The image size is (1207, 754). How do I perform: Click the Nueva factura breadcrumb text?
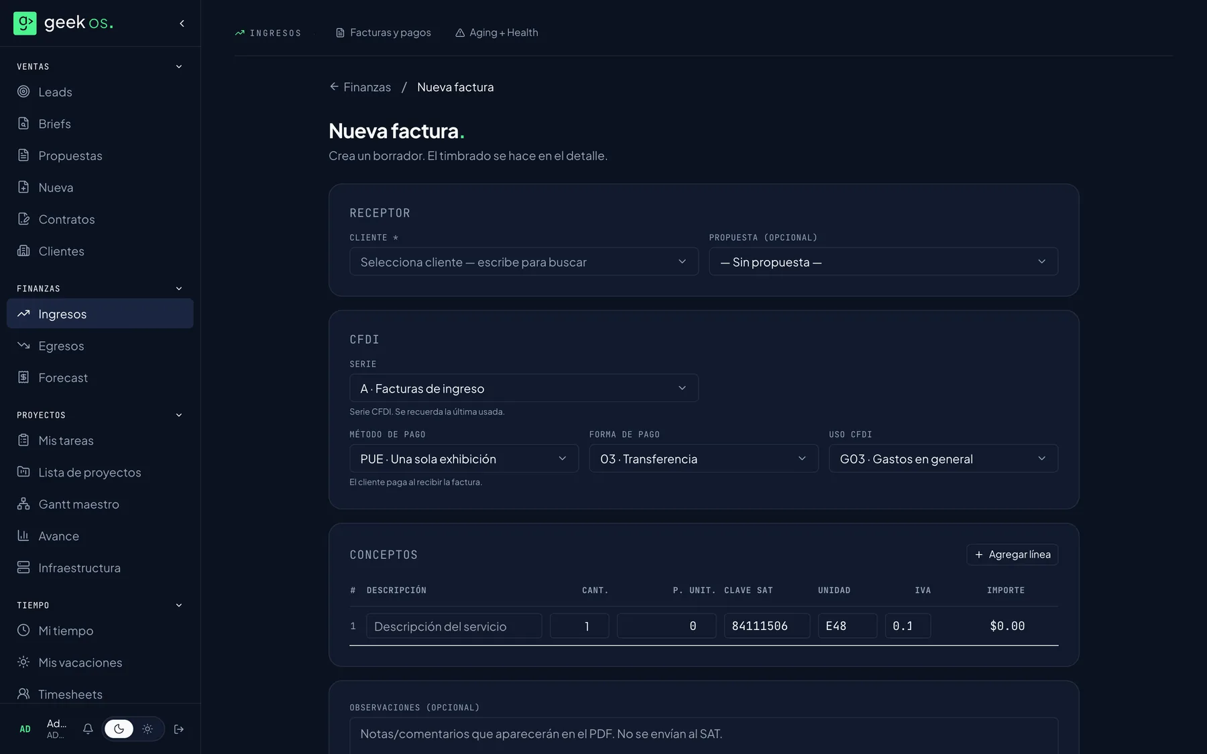point(455,87)
